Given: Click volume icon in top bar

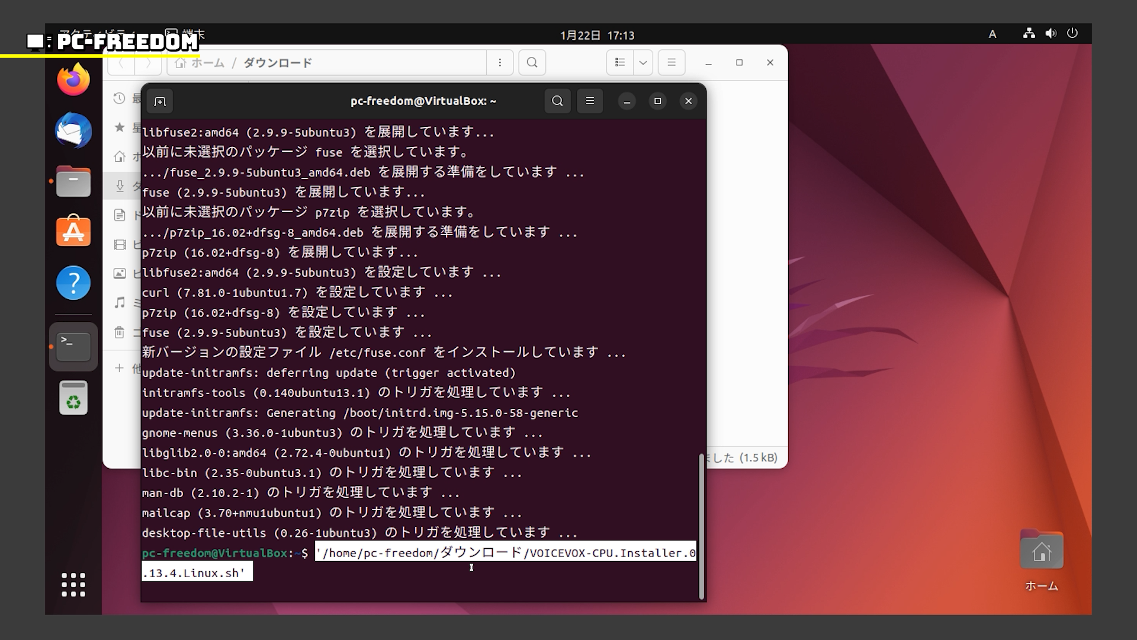Looking at the screenshot, I should tap(1051, 34).
